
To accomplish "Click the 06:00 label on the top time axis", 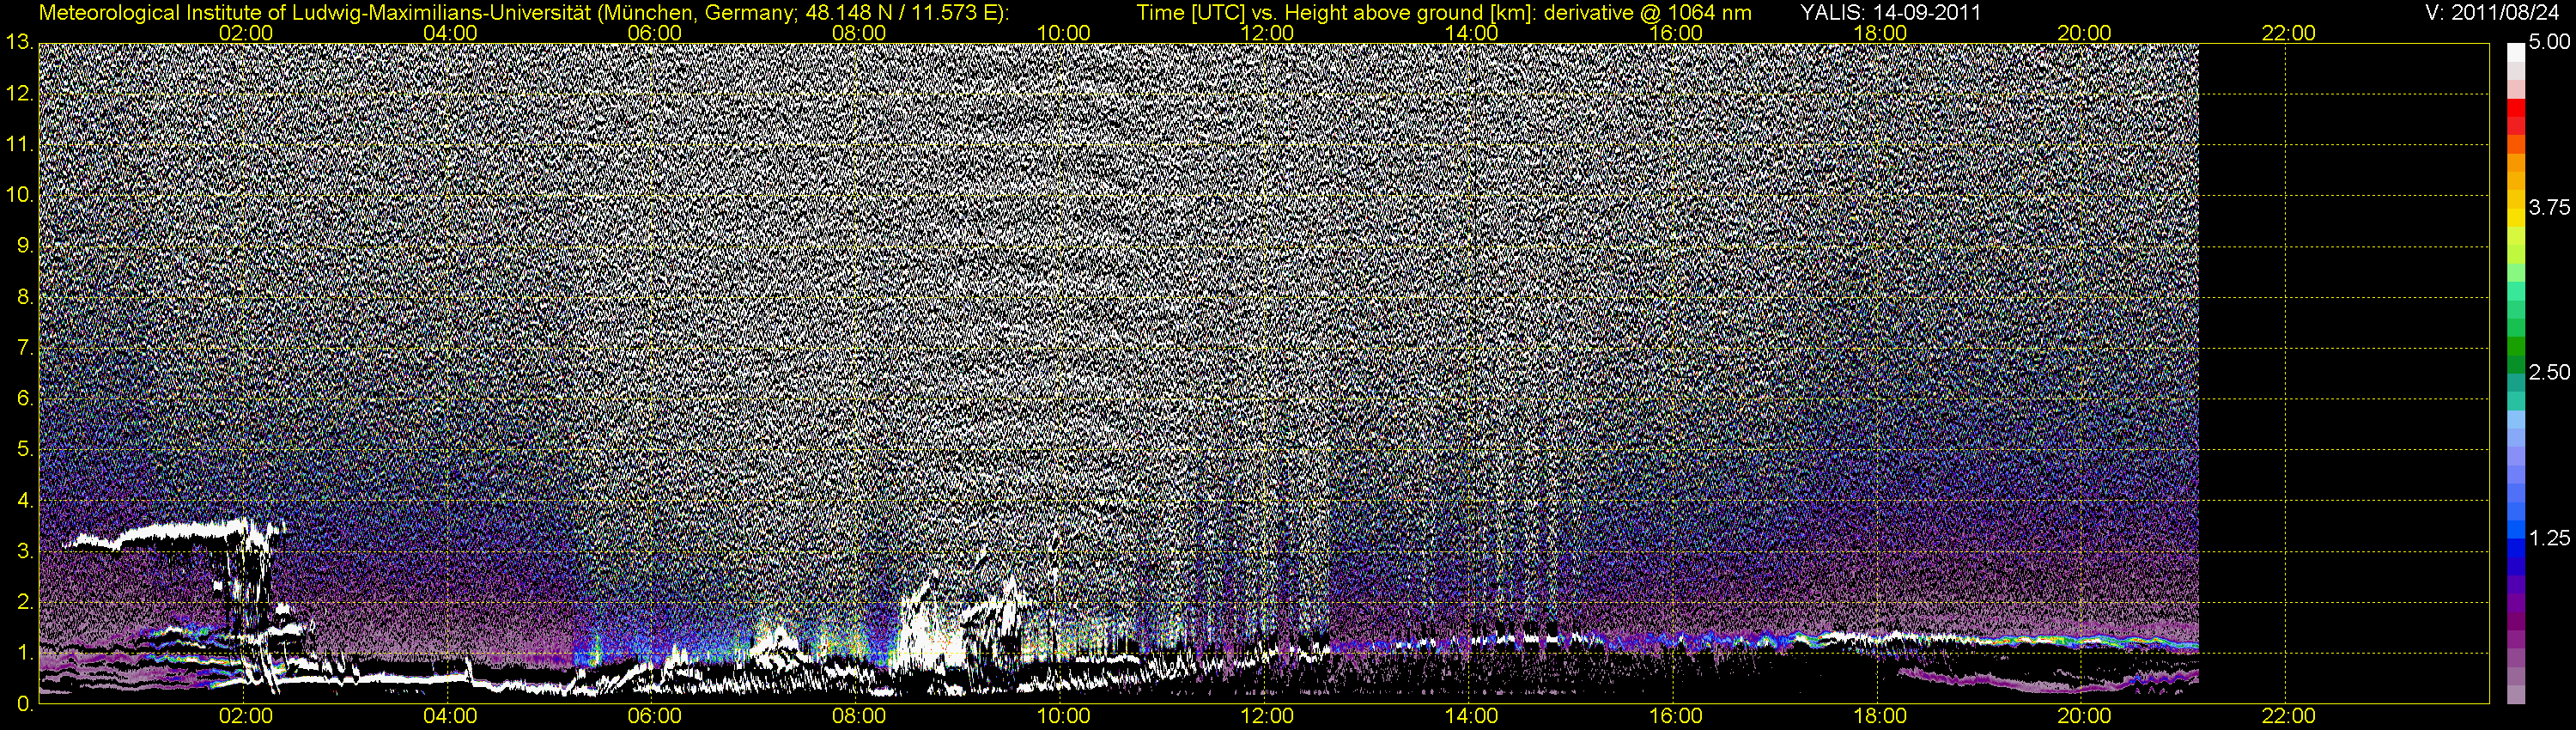I will coord(655,33).
